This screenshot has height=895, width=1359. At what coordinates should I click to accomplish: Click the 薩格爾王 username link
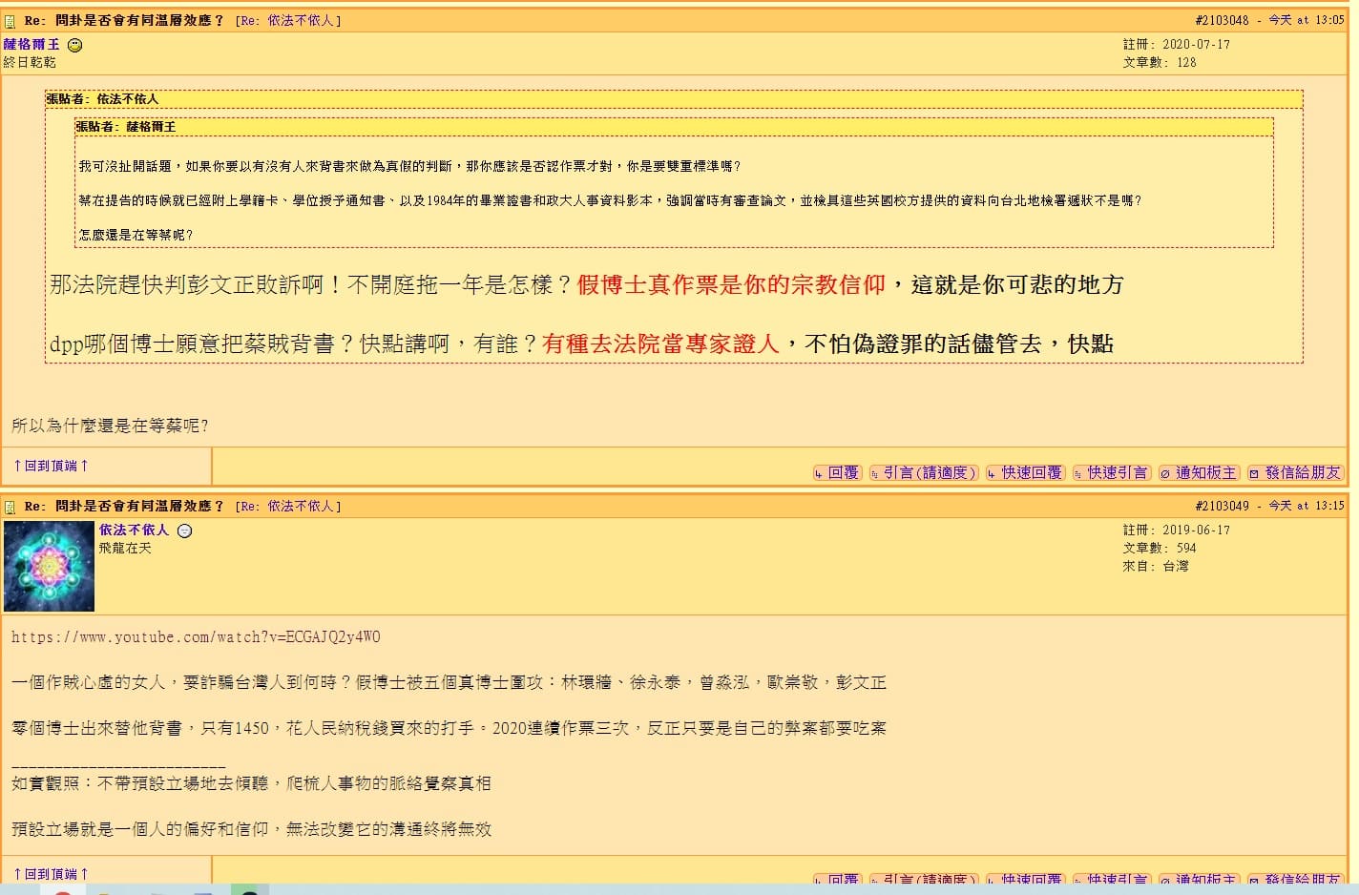31,44
